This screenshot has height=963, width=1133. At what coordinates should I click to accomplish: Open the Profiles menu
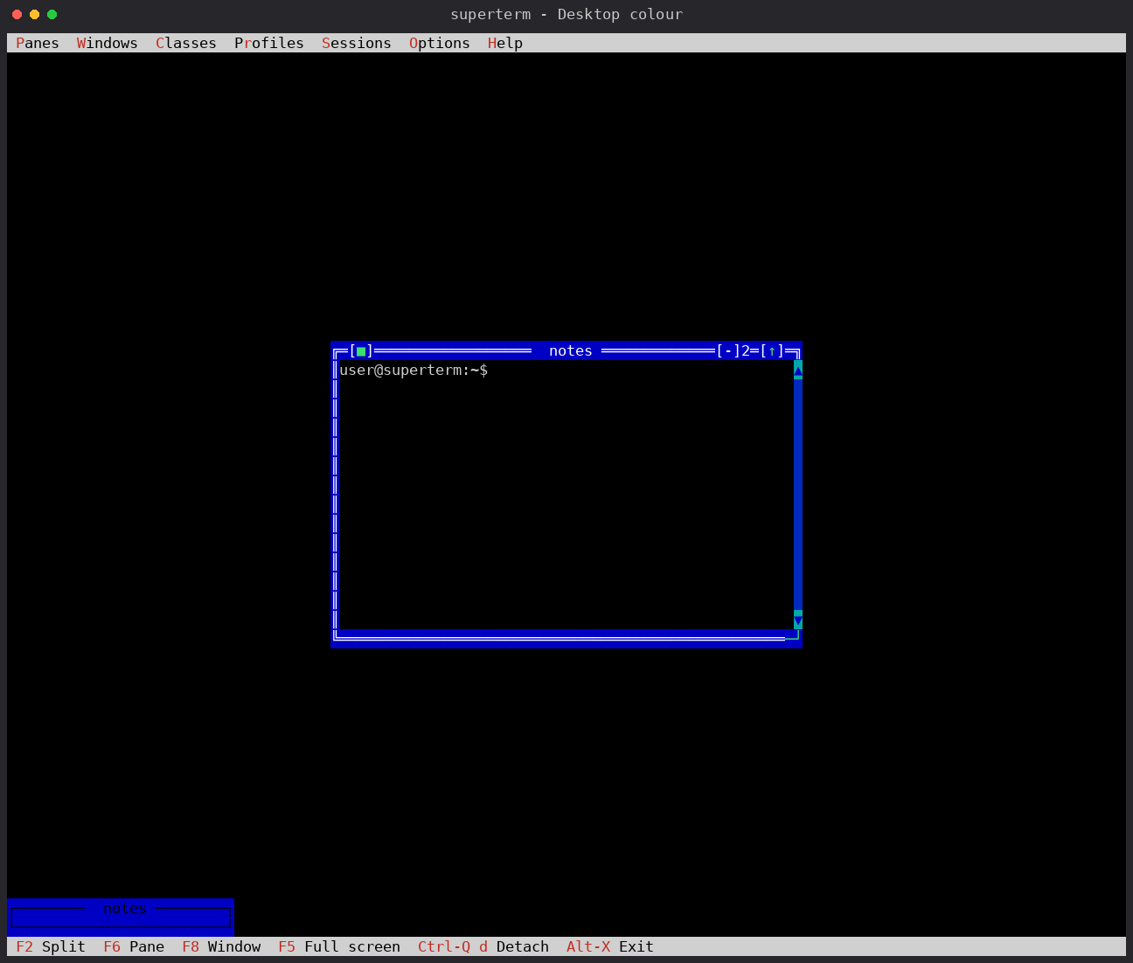pos(269,43)
